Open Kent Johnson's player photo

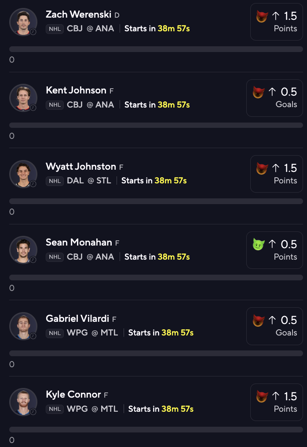(x=23, y=97)
